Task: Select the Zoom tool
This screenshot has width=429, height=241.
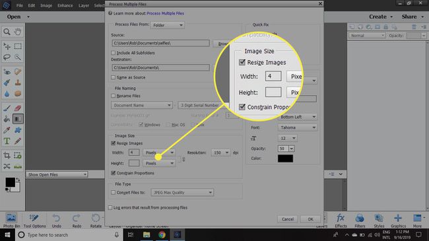Action: pyautogui.click(x=7, y=32)
